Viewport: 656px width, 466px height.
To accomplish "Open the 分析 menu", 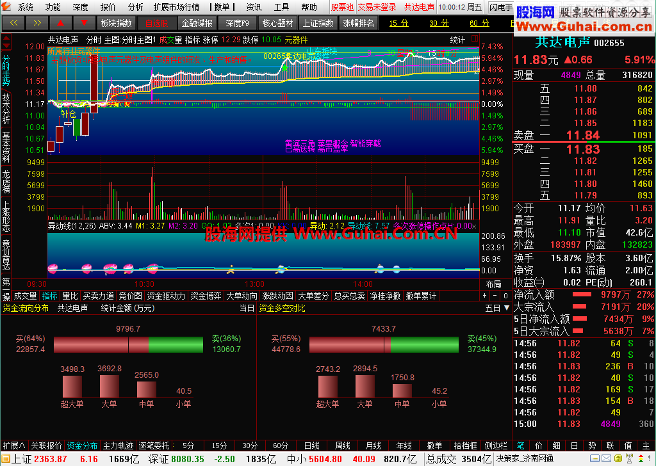I will point(136,7).
